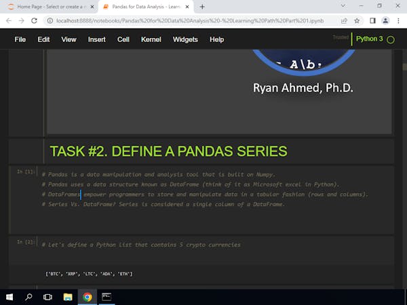
Task: Toggle the browser side panel
Action: tap(372, 21)
